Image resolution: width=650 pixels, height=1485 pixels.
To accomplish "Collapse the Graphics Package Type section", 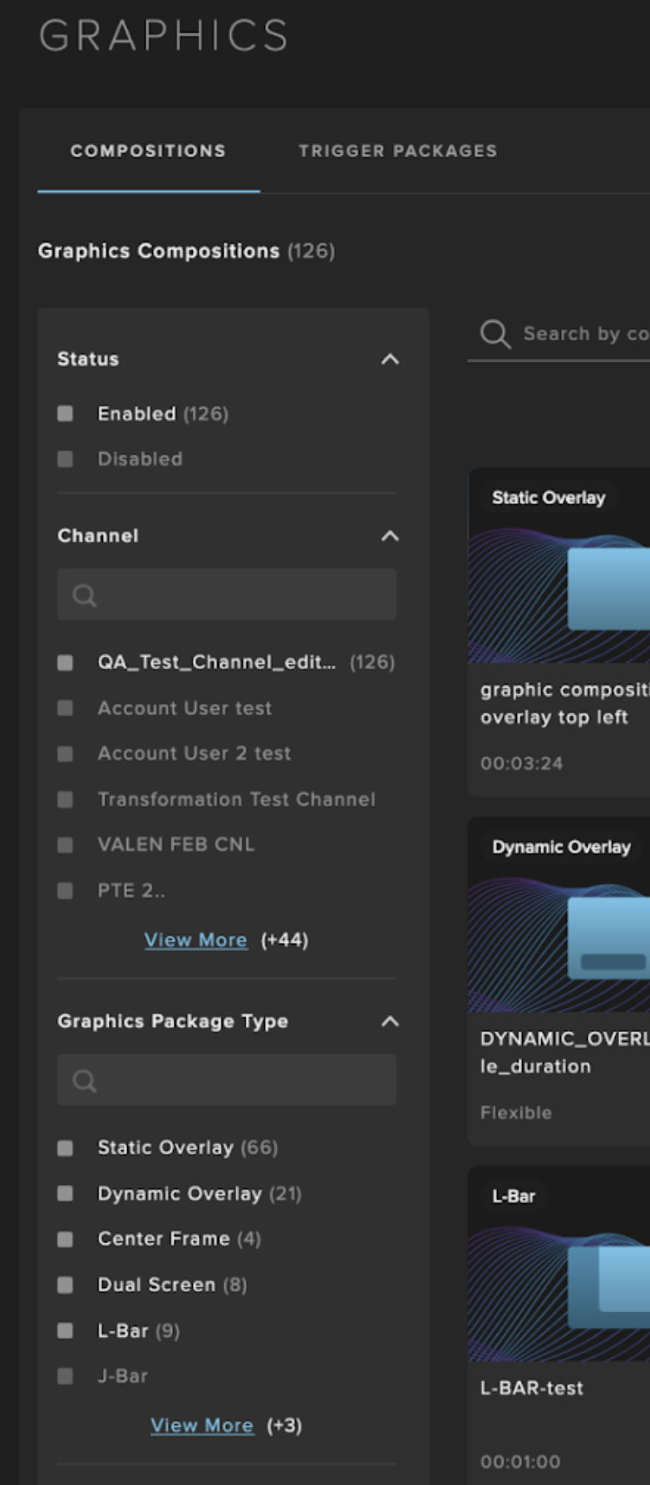I will click(390, 1021).
